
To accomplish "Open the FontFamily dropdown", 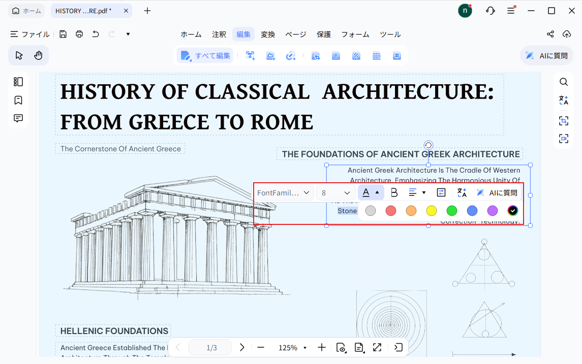I will point(283,193).
